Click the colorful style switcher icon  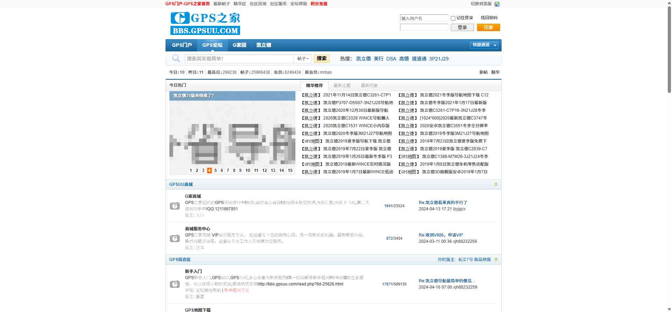(497, 4)
